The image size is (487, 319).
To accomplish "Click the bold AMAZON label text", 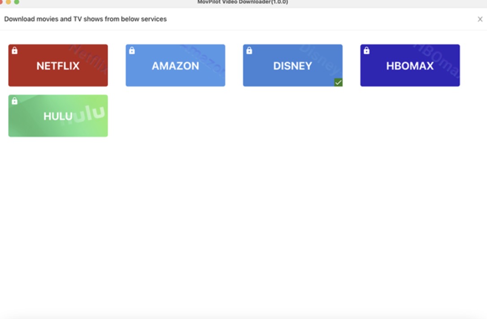I will [x=175, y=66].
